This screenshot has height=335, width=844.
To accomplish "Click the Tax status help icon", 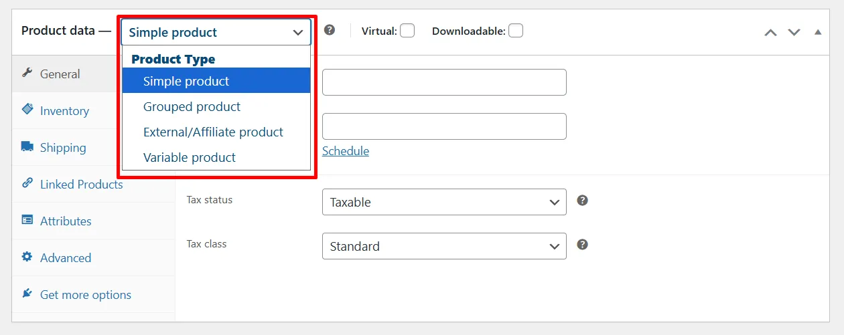I will coord(583,200).
